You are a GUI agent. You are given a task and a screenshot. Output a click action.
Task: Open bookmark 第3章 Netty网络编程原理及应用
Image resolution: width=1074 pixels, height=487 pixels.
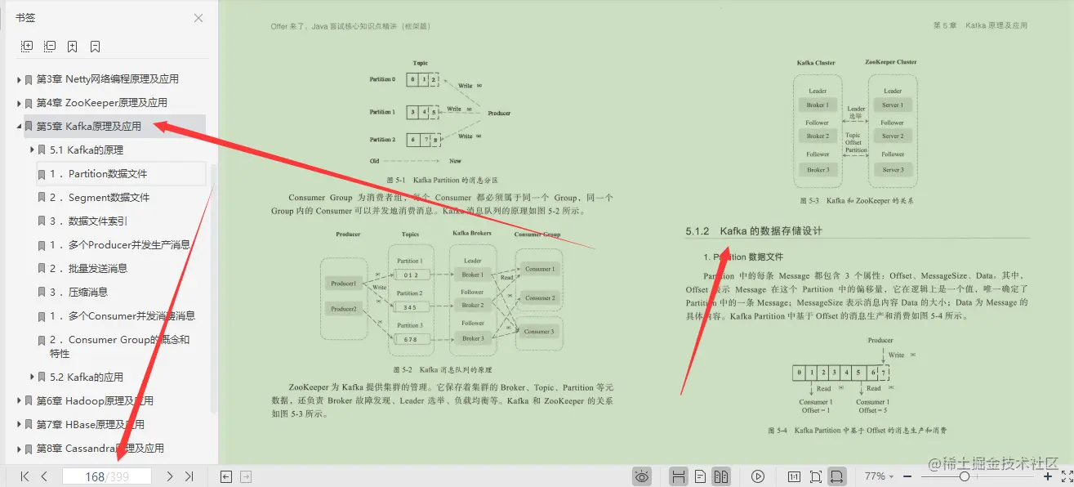click(108, 79)
